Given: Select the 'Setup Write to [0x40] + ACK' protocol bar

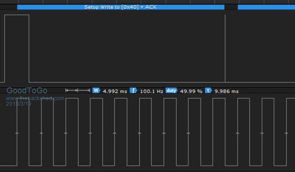Looking at the screenshot, I should pos(121,7).
